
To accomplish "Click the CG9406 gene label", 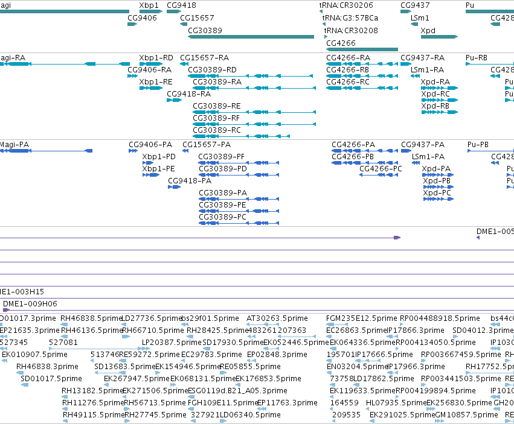I will point(142,17).
